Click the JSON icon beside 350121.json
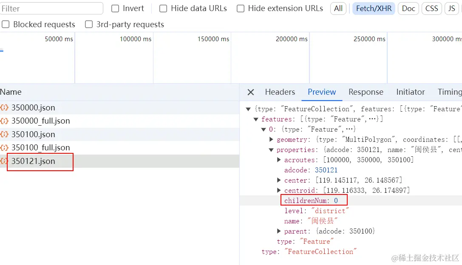 (4, 161)
